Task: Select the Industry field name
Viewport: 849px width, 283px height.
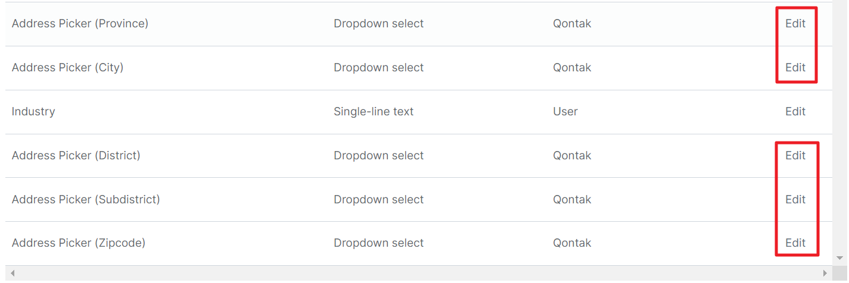Action: coord(33,112)
